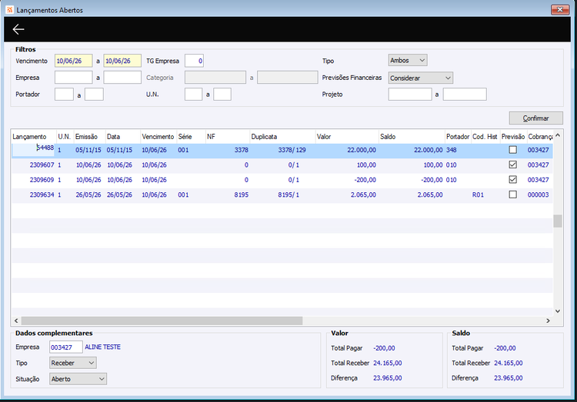
Task: Close the Lançamentos Abertos window
Action: click(x=560, y=9)
